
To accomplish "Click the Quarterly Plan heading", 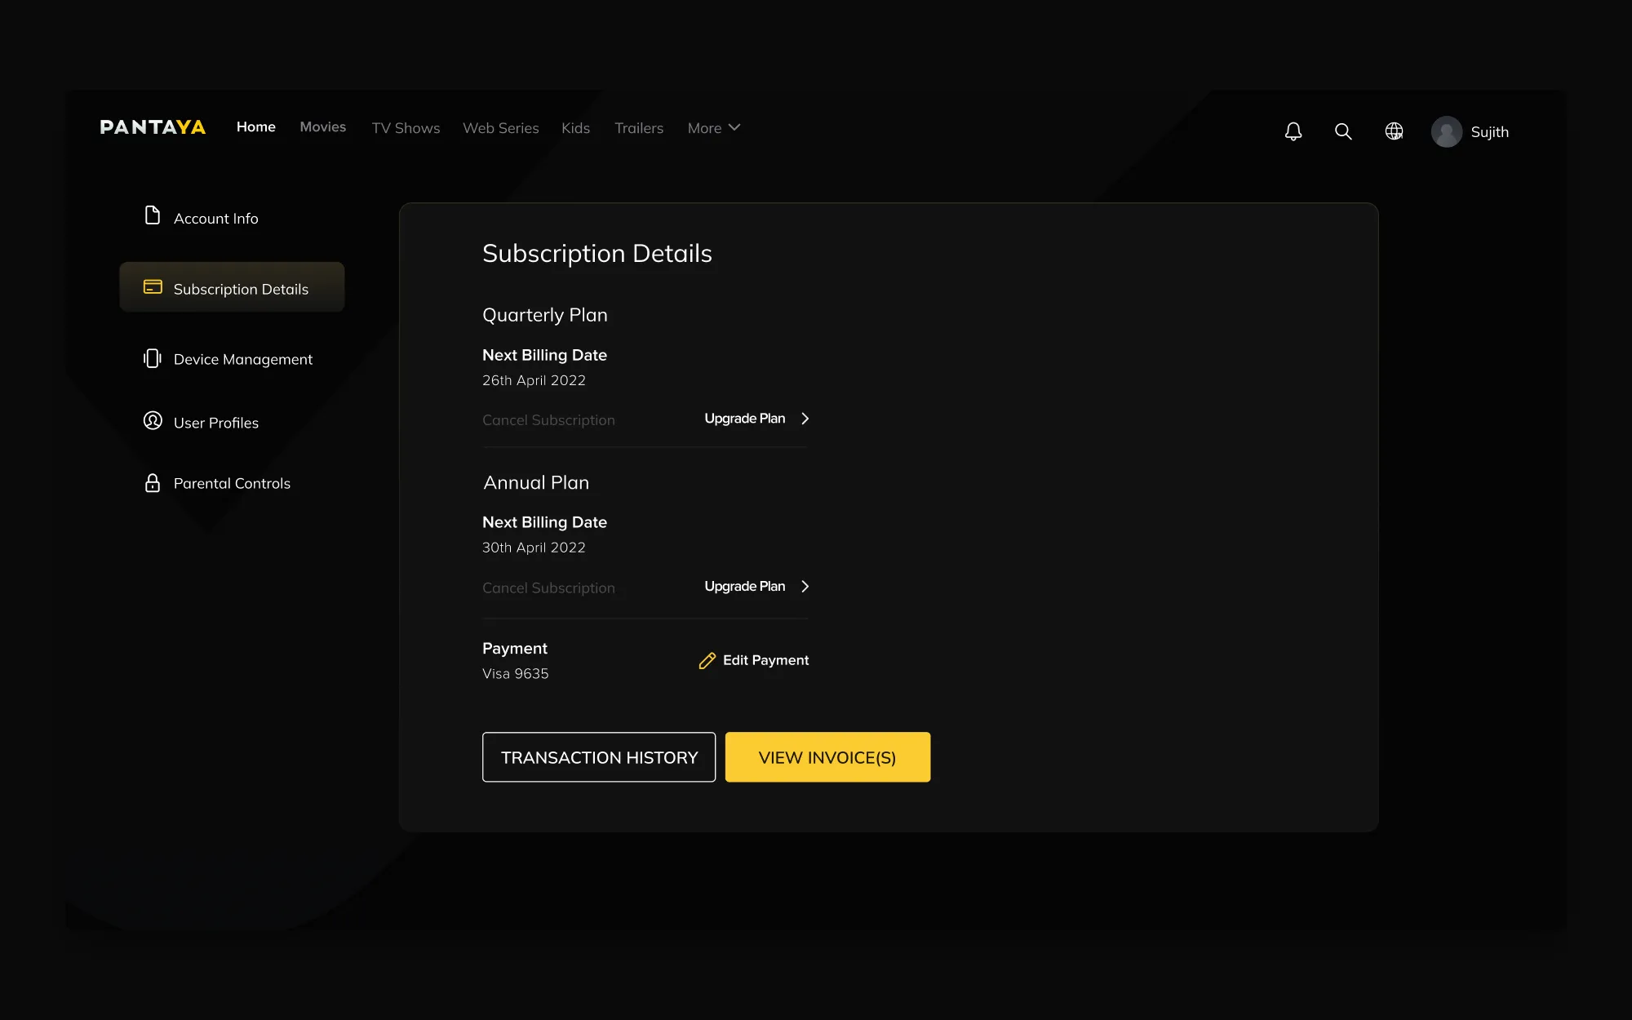I will (545, 315).
